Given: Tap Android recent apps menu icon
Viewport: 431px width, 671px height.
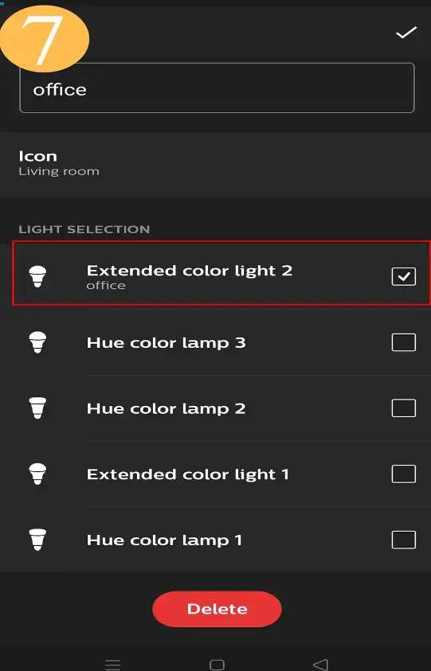Looking at the screenshot, I should 112,665.
